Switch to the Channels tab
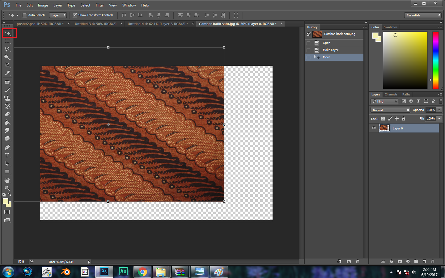This screenshot has width=445, height=278. (391, 95)
